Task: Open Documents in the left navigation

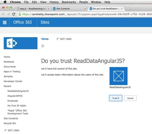Action: click(x=10, y=67)
